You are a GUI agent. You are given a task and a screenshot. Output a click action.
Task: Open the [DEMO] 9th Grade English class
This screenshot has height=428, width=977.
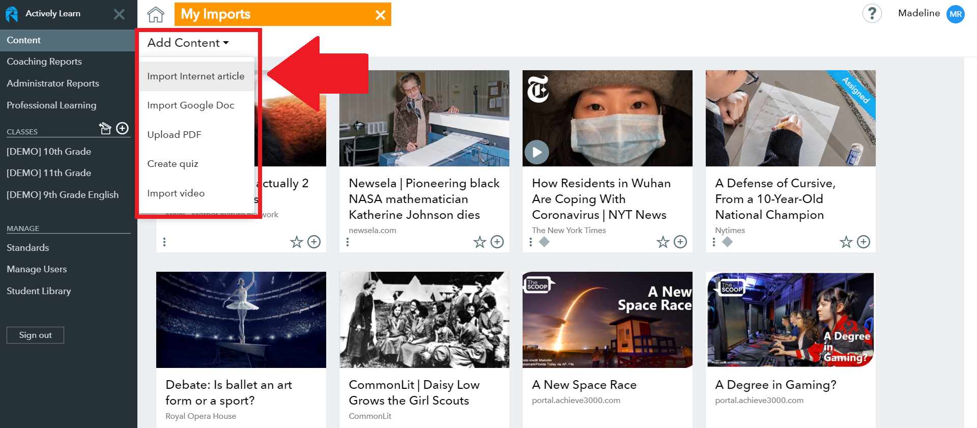click(x=63, y=195)
